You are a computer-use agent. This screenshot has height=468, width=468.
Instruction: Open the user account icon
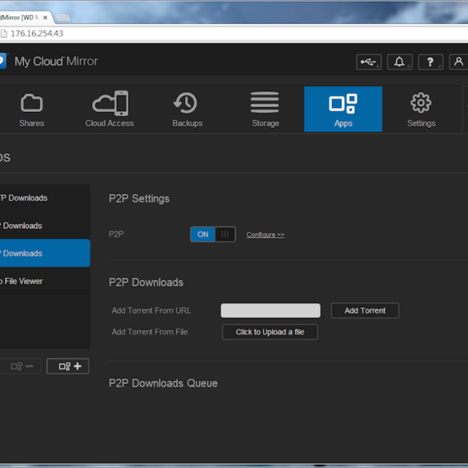coord(458,62)
